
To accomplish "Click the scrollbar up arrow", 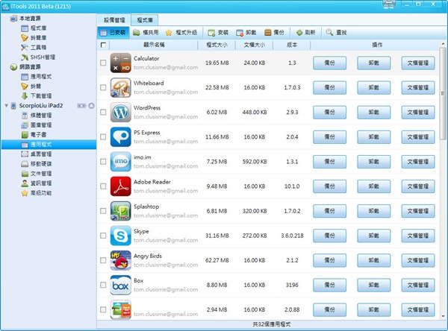I will pos(443,44).
